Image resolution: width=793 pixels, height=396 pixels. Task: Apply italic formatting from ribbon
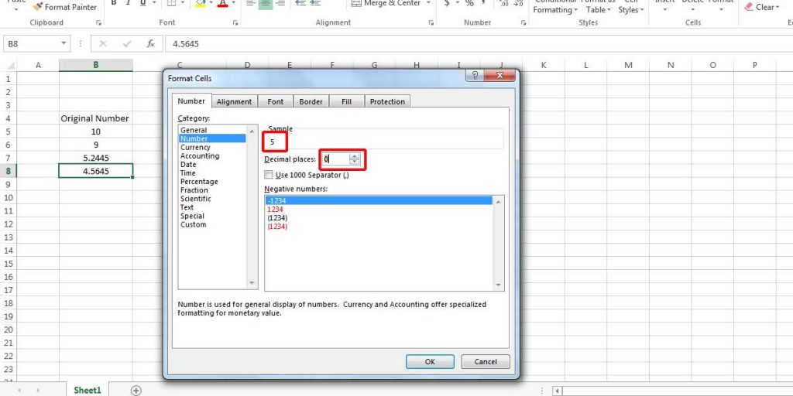click(x=128, y=3)
